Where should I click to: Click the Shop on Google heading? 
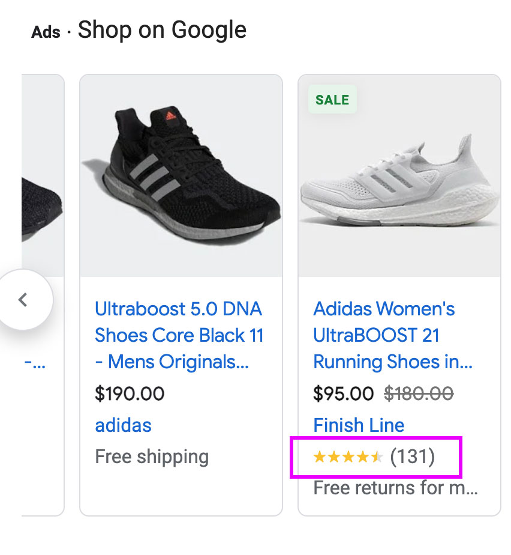(162, 30)
